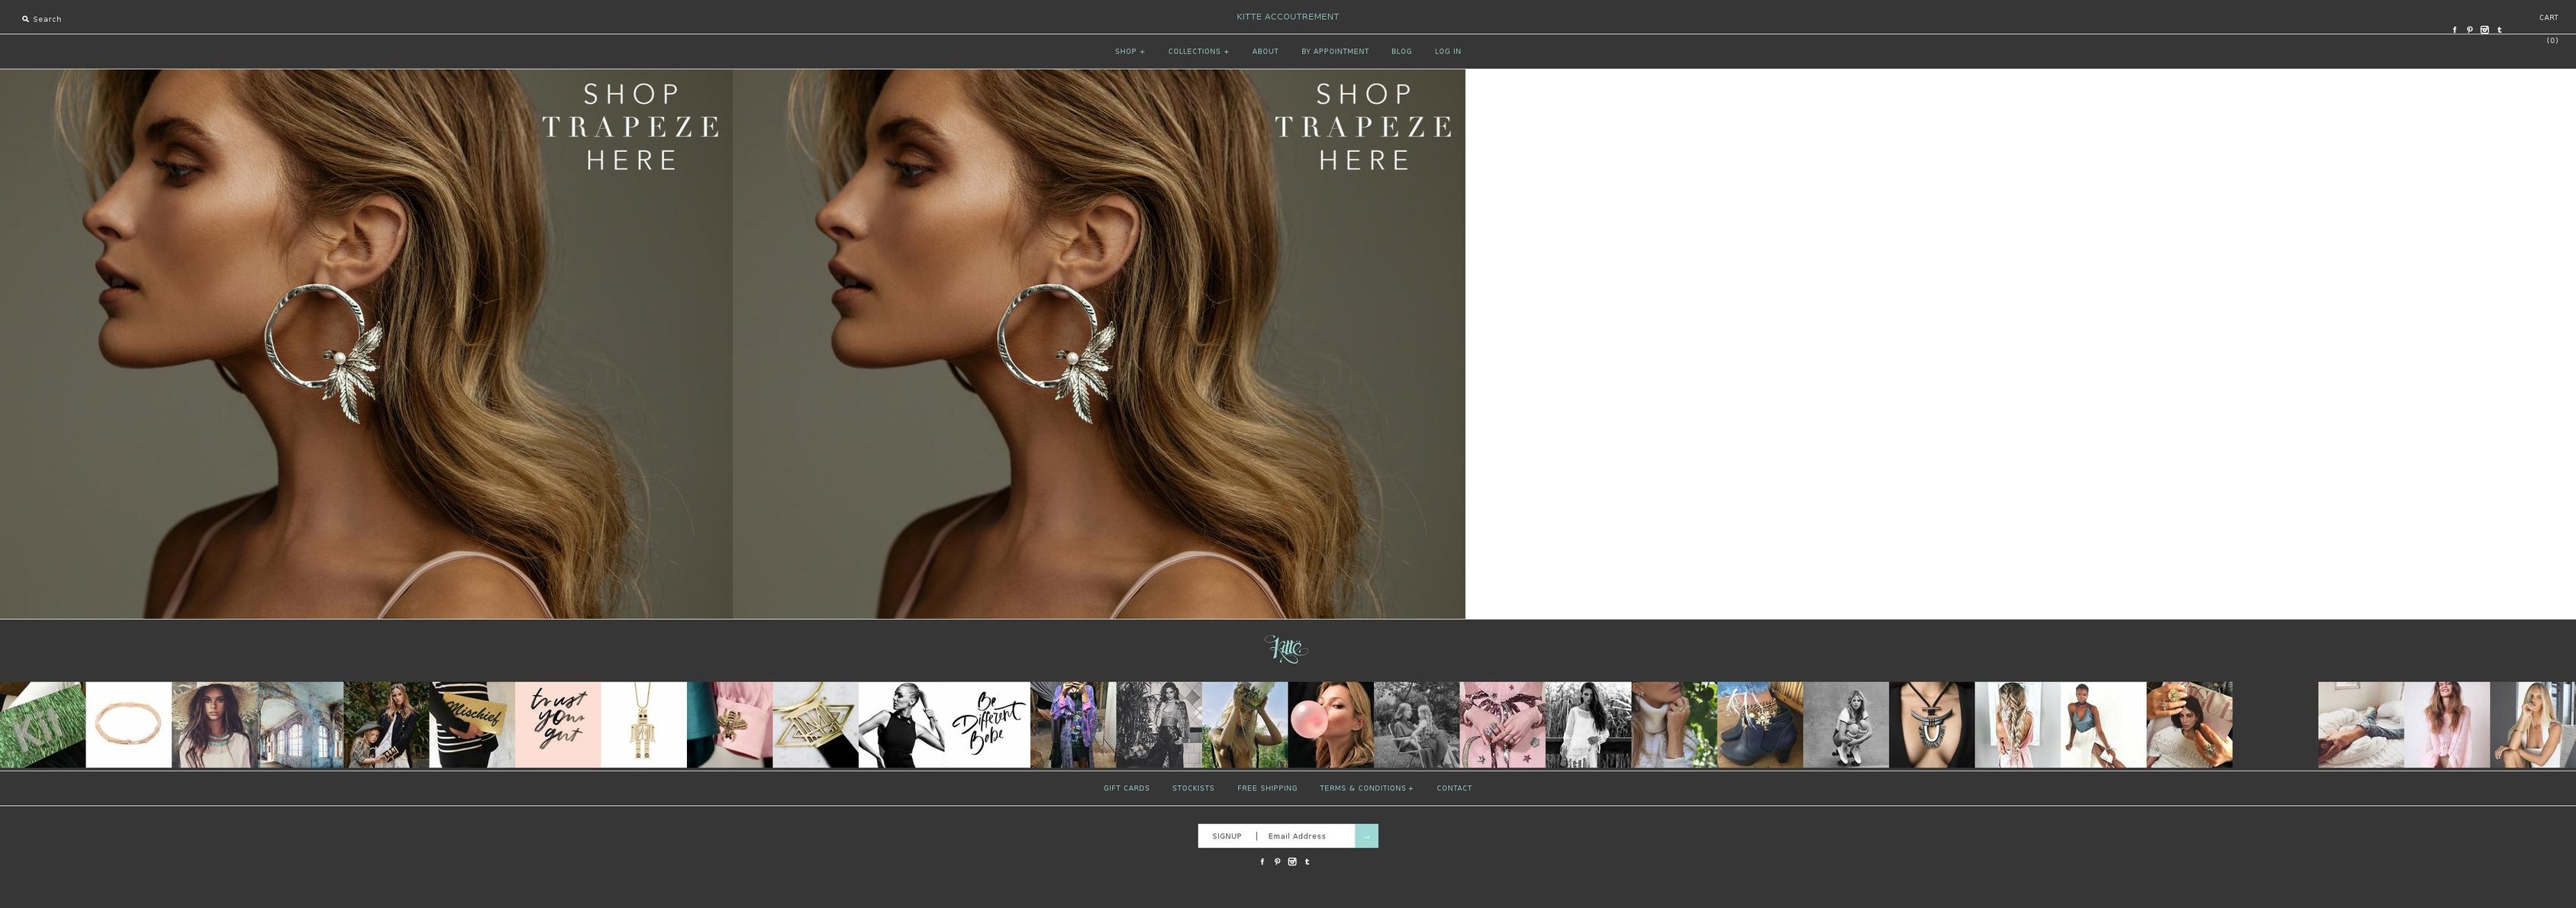Open the hands with rings on pink thumbnail
The width and height of the screenshot is (2576, 908).
tap(1502, 725)
